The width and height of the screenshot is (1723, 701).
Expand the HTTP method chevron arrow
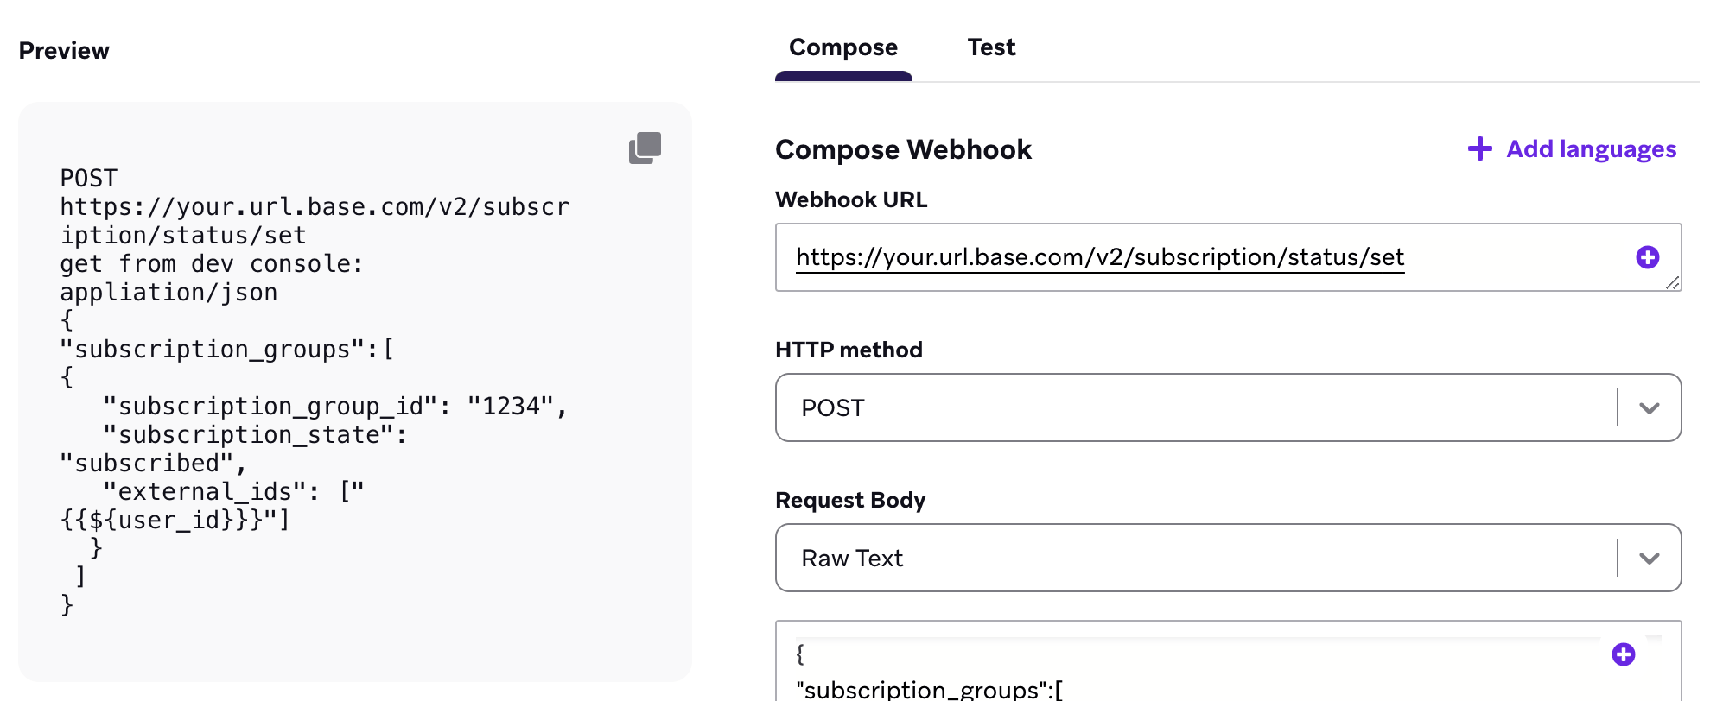coord(1649,408)
